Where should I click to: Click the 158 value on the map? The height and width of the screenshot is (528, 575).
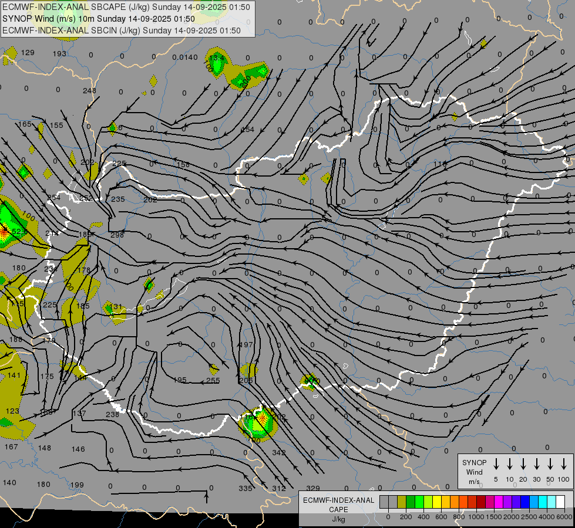click(x=183, y=164)
